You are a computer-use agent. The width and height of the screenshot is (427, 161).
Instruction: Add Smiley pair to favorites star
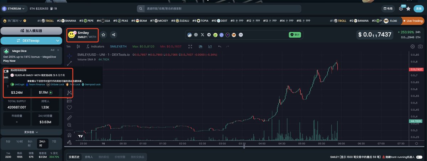pyautogui.click(x=104, y=35)
